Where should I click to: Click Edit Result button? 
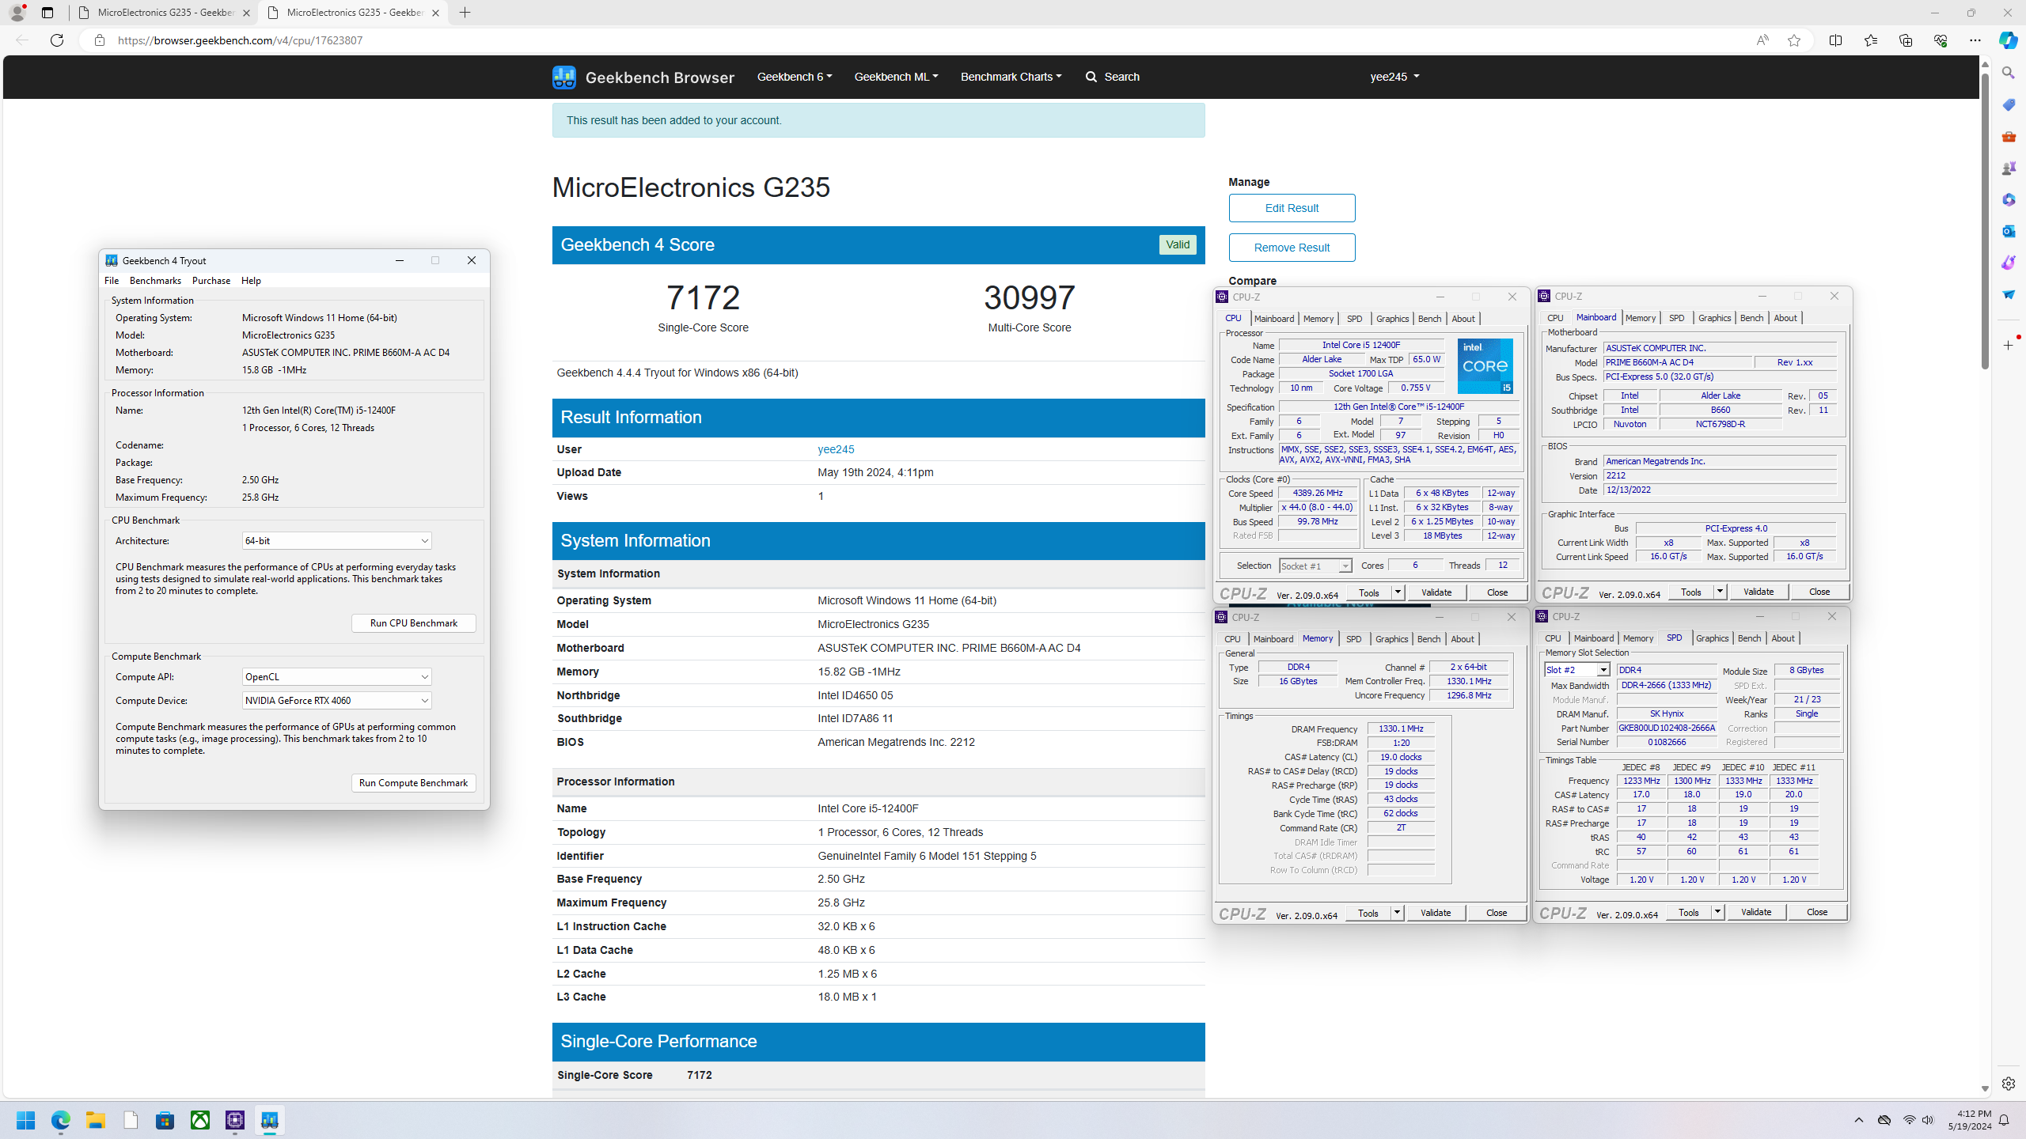click(1292, 208)
